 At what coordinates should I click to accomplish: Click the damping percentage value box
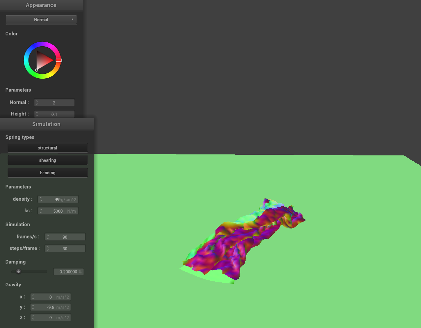pyautogui.click(x=69, y=272)
